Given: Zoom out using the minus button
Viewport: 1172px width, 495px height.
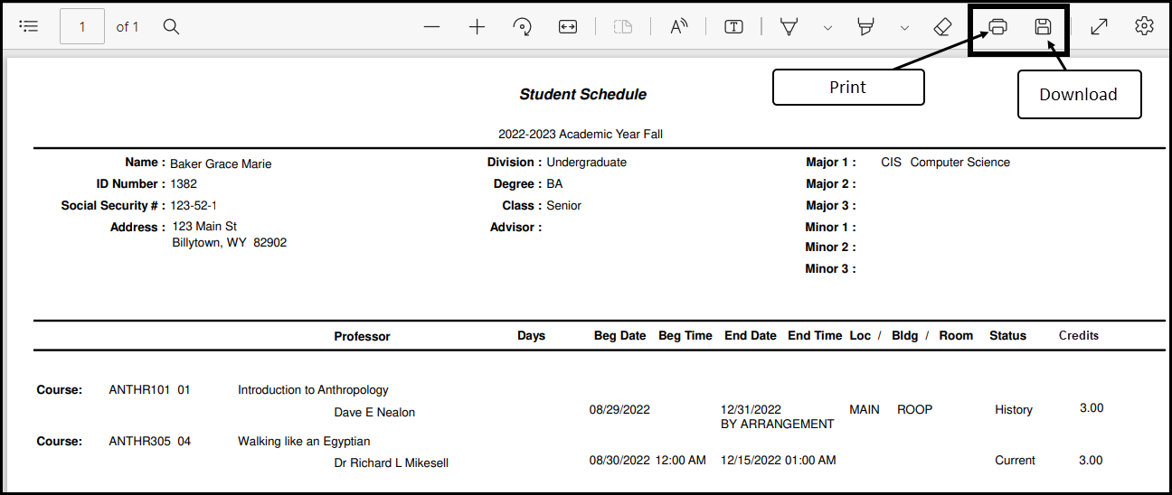Looking at the screenshot, I should 431,27.
